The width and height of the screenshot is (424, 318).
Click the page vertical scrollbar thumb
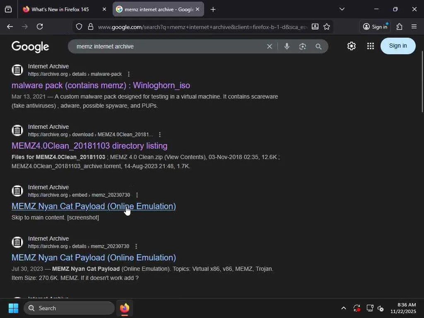(x=422, y=81)
